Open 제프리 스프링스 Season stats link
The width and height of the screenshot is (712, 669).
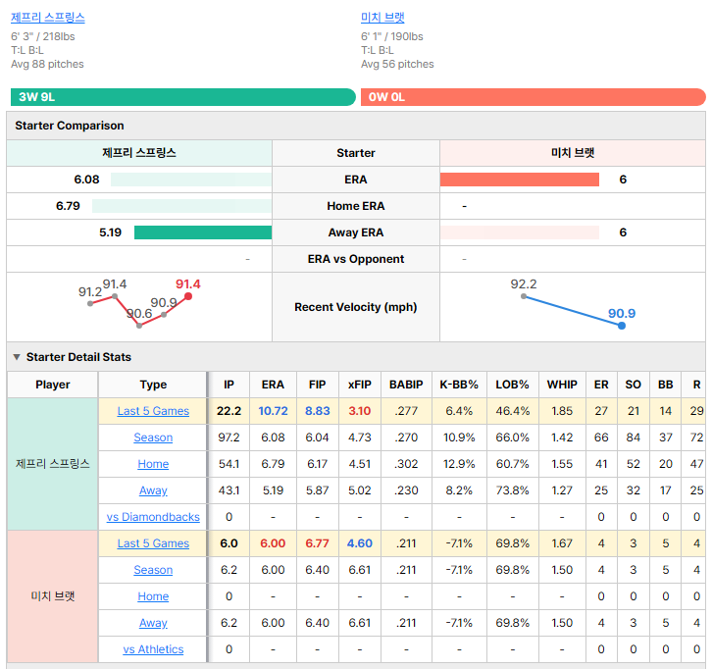pos(153,437)
